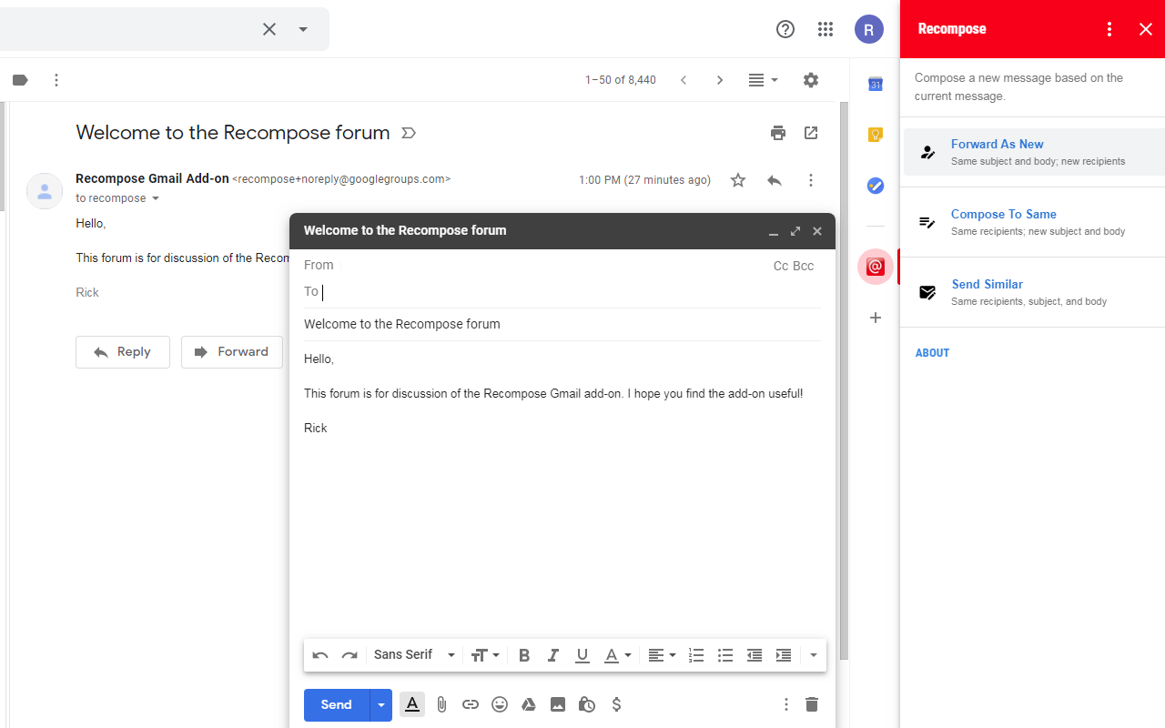Click the Reply button below the message
Viewport: 1165px width, 728px height.
[123, 352]
